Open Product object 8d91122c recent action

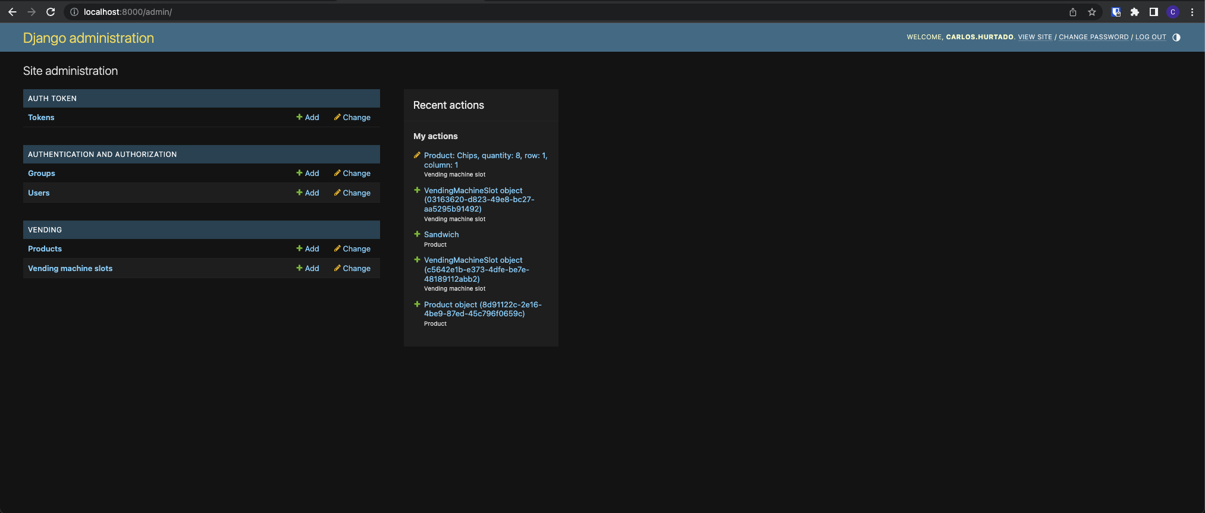[482, 309]
